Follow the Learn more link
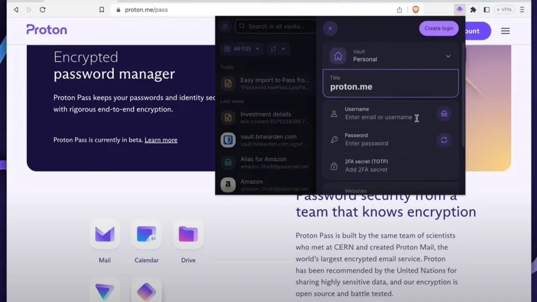 click(161, 140)
